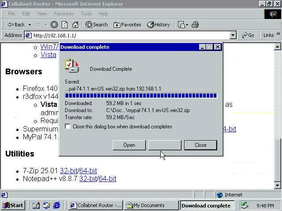The height and width of the screenshot is (211, 282).
Task: Click the Forward arrow toolbar button
Action: [38, 25]
